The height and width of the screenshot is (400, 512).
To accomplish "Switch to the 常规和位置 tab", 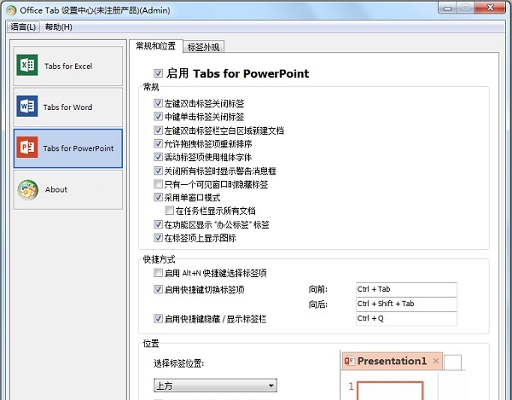I will 156,46.
